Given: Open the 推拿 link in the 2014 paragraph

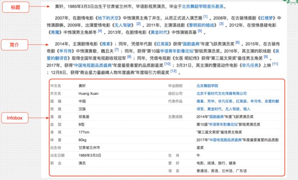Looking at the screenshot, I should coord(106,44).
